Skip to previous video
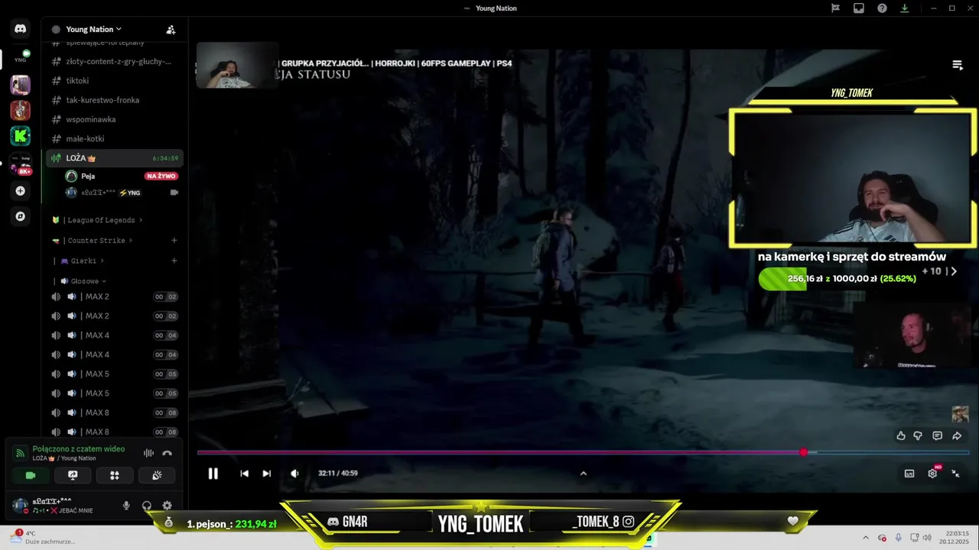The image size is (979, 550). click(244, 474)
